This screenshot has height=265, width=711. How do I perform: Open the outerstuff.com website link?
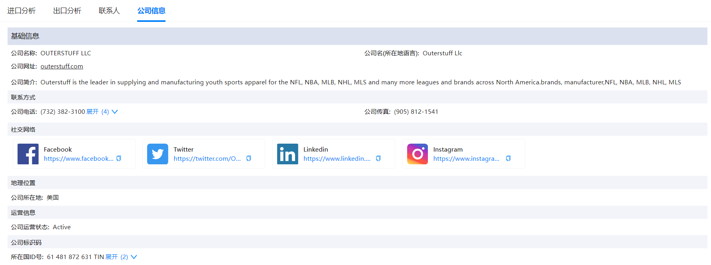(62, 66)
